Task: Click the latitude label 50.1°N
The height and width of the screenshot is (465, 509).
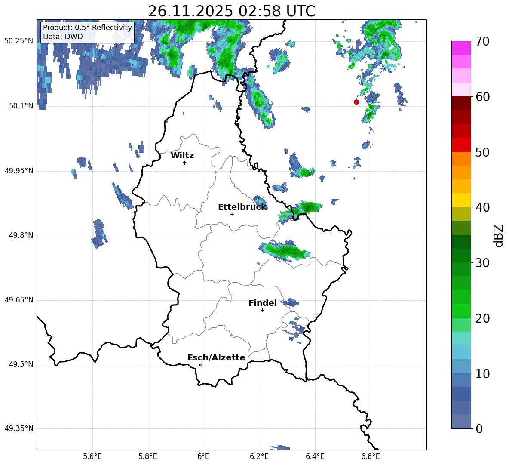Action: pos(21,106)
